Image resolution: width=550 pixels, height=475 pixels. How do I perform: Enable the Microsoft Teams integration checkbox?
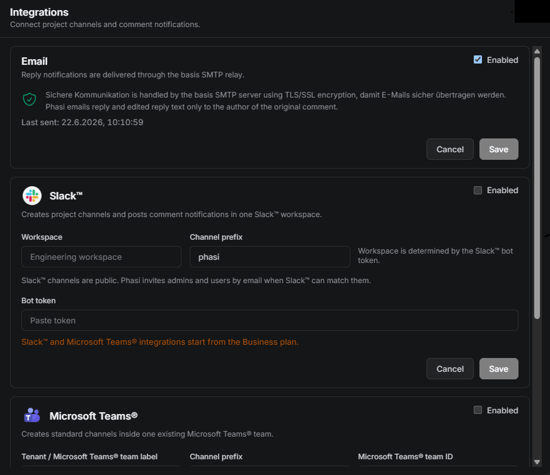pos(478,410)
